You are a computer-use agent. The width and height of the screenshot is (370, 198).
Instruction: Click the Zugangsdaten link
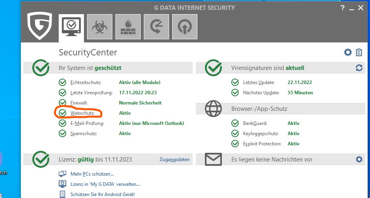(x=175, y=159)
